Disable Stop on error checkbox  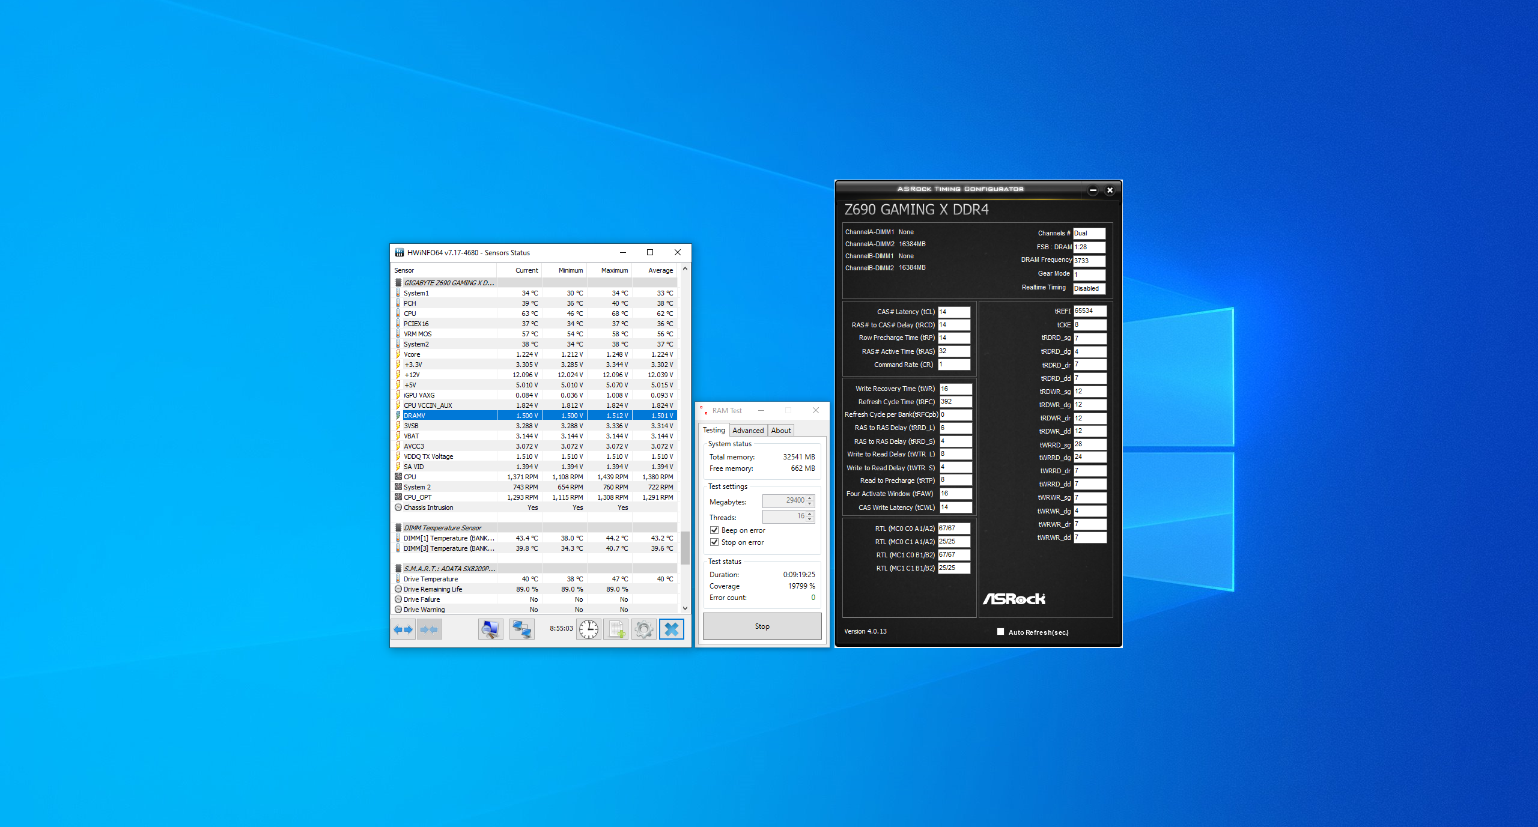714,542
